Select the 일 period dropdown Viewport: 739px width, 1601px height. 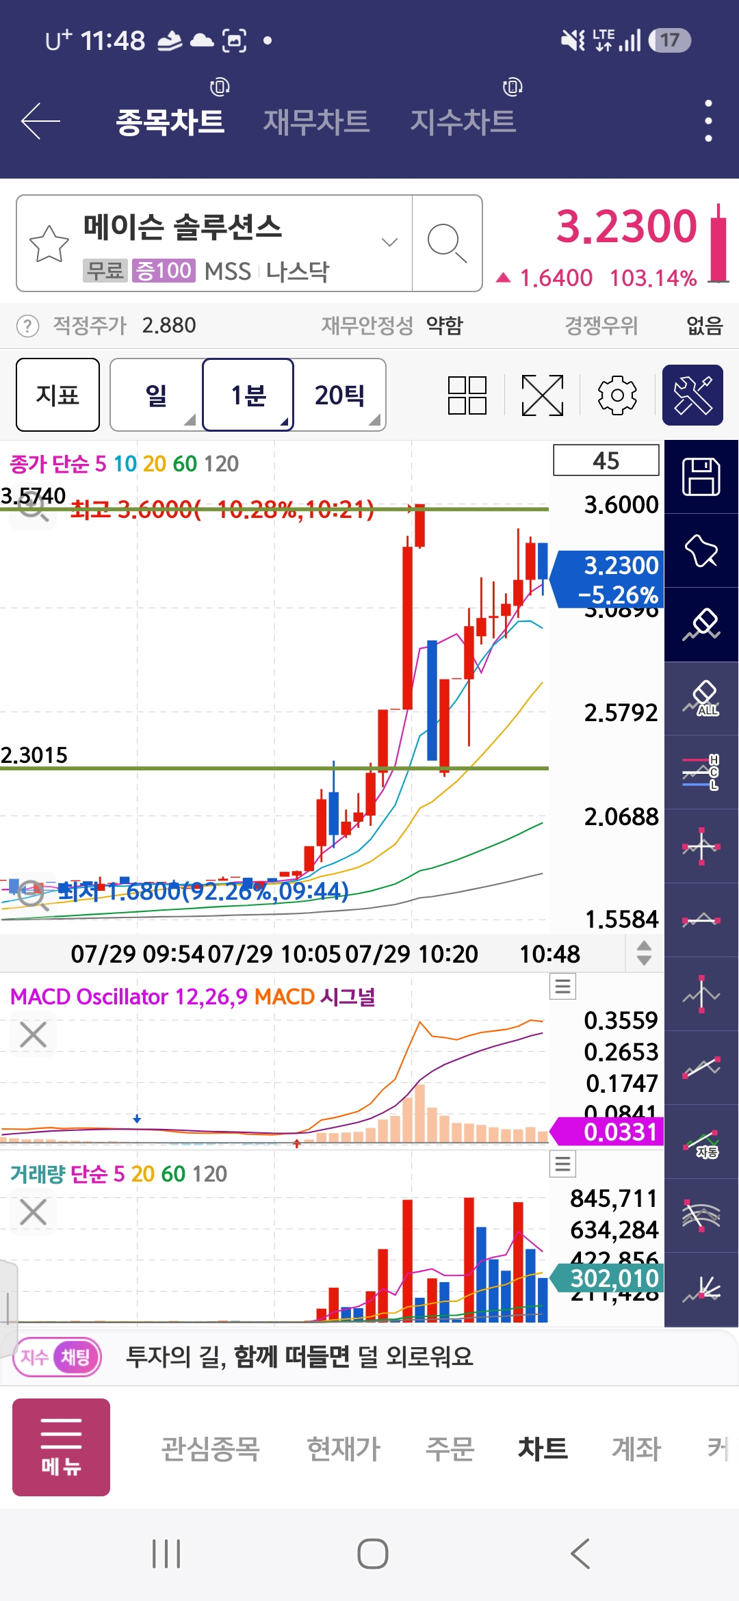(156, 395)
